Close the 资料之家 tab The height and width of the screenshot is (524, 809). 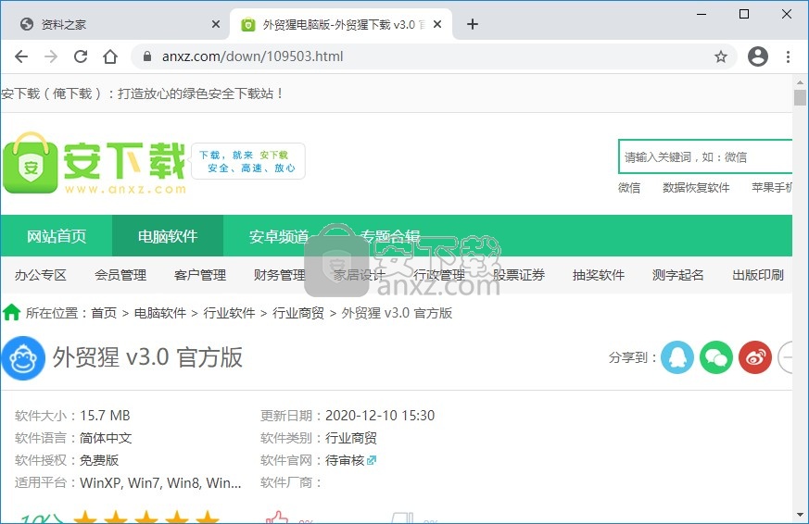(x=216, y=24)
